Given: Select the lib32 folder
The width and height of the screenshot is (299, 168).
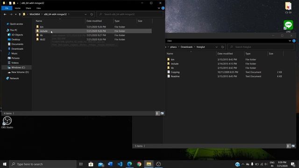Looking at the screenshot, I should 93,39.
